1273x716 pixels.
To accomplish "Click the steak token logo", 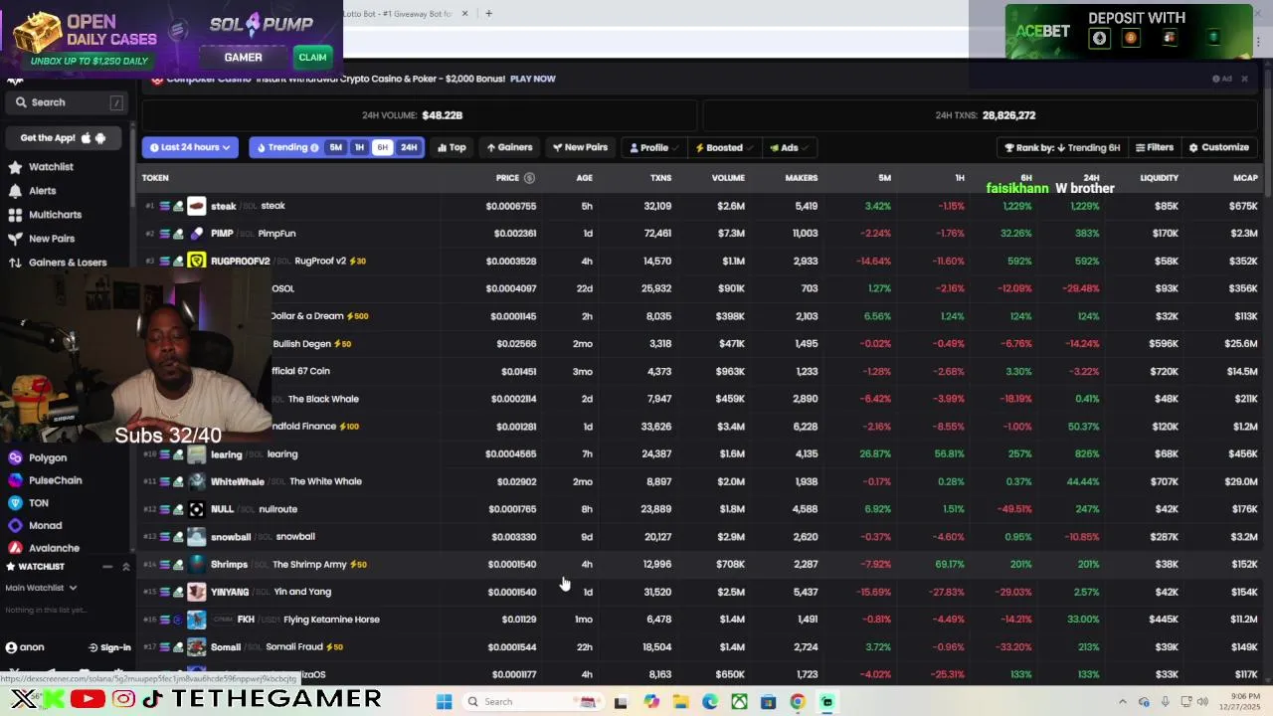I will point(196,206).
